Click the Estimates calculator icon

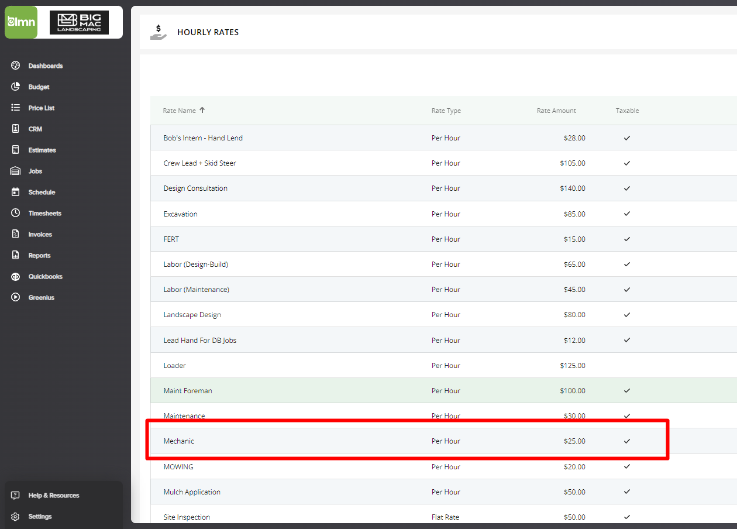pyautogui.click(x=16, y=150)
